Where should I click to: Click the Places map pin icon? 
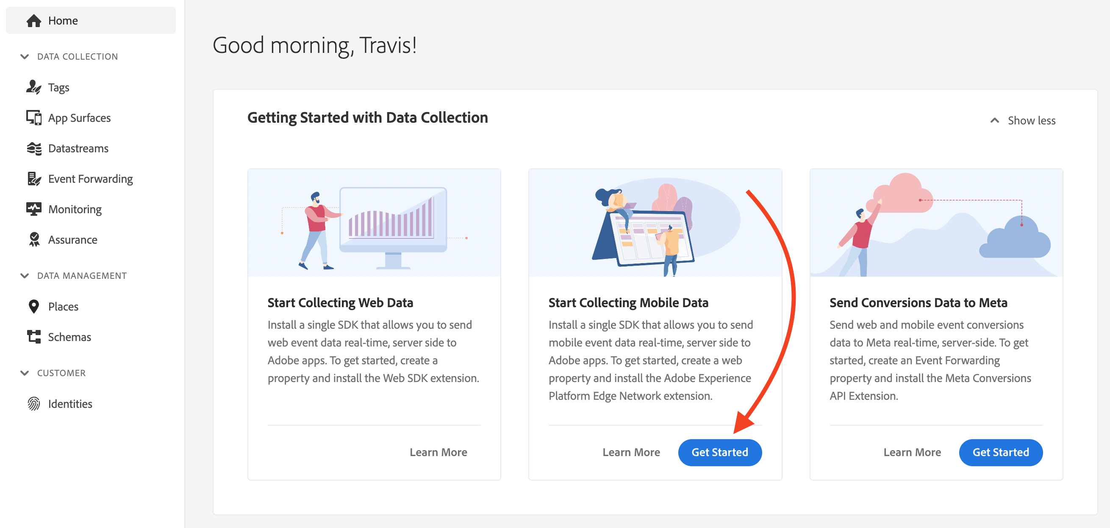(33, 306)
